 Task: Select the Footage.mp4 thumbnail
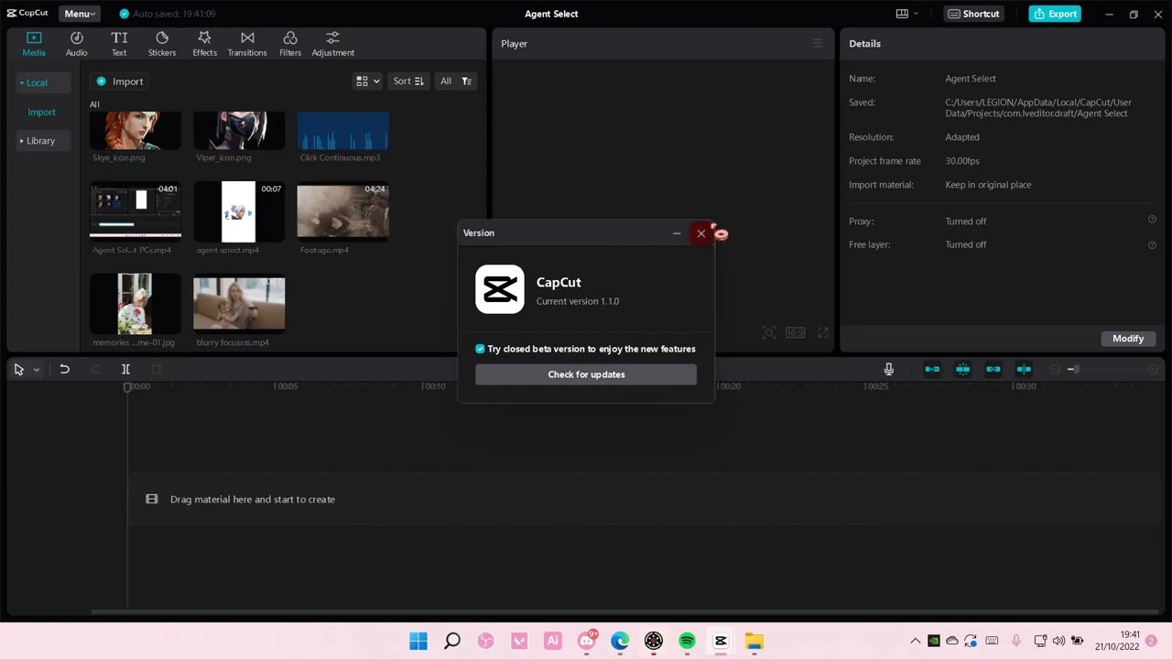[342, 212]
